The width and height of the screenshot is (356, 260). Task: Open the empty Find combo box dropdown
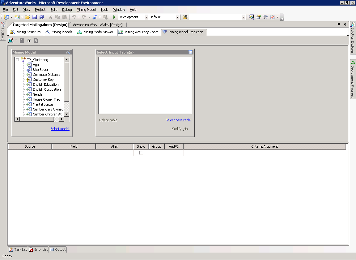244,17
